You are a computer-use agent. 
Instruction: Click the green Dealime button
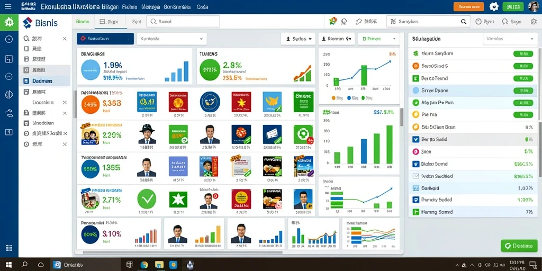[519, 246]
